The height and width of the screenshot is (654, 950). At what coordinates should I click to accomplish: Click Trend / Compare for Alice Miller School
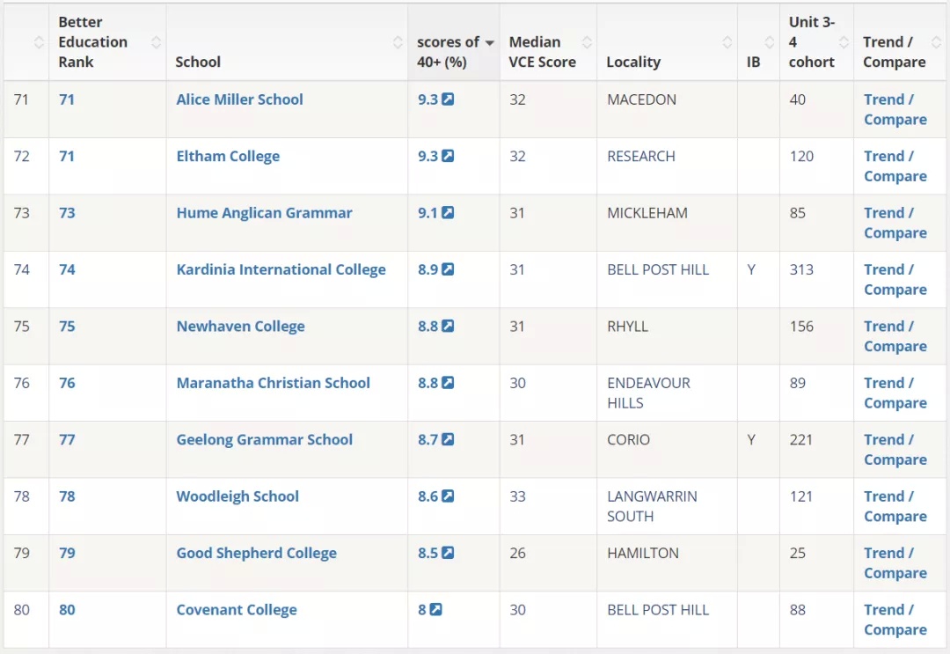(895, 109)
